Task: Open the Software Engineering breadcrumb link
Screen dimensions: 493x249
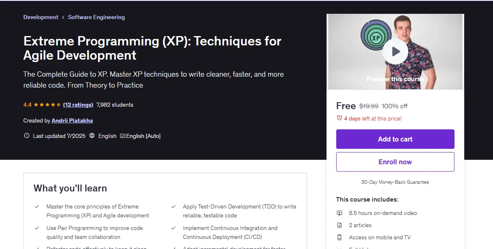Action: tap(96, 17)
